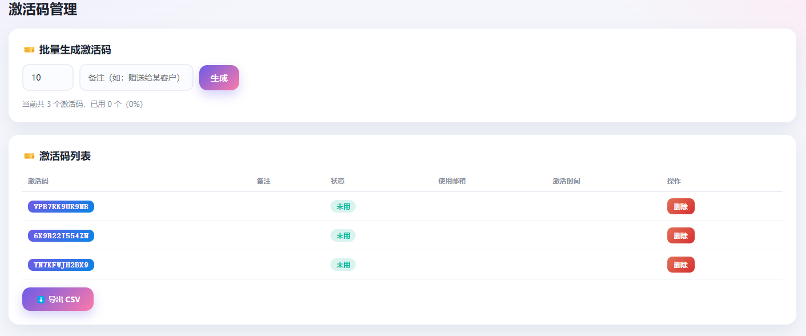806x336 pixels.
Task: Focus the quantity field showing 10
Action: point(48,77)
